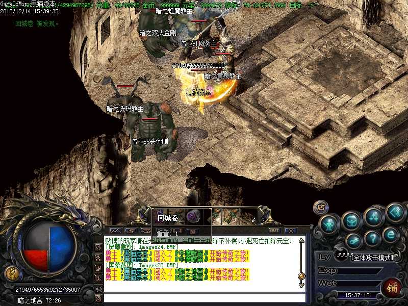Click the OUT button above chat

click(x=274, y=231)
